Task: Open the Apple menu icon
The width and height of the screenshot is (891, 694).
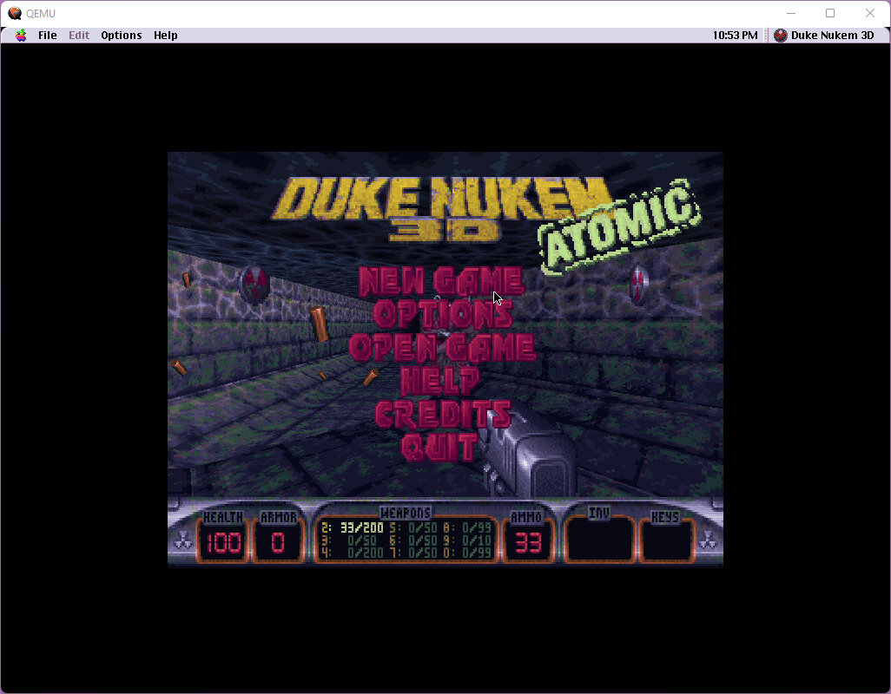Action: 21,36
